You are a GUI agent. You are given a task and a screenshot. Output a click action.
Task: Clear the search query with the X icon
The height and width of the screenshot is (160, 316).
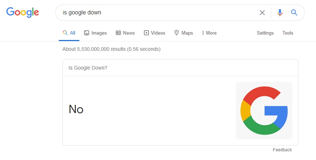[x=262, y=13]
